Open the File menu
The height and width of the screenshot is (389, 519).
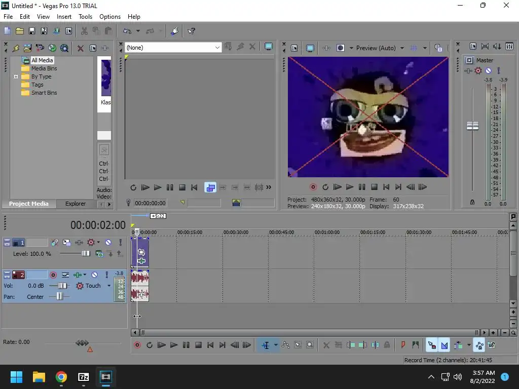[8, 17]
